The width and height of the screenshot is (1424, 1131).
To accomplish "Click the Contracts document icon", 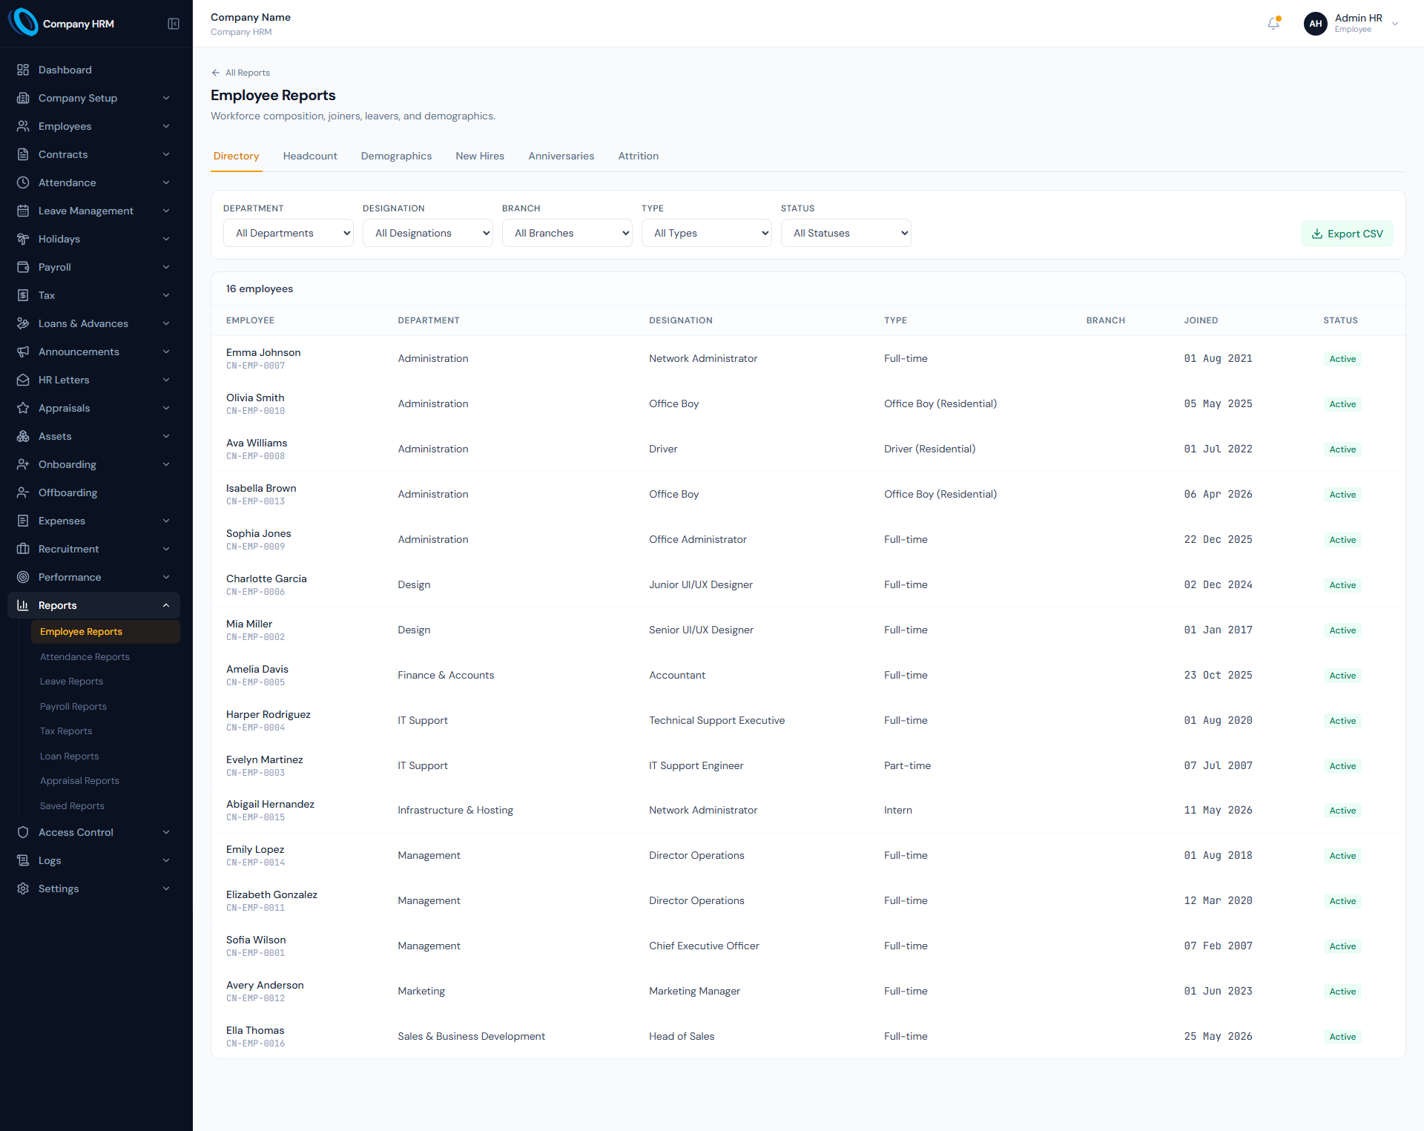I will (23, 154).
